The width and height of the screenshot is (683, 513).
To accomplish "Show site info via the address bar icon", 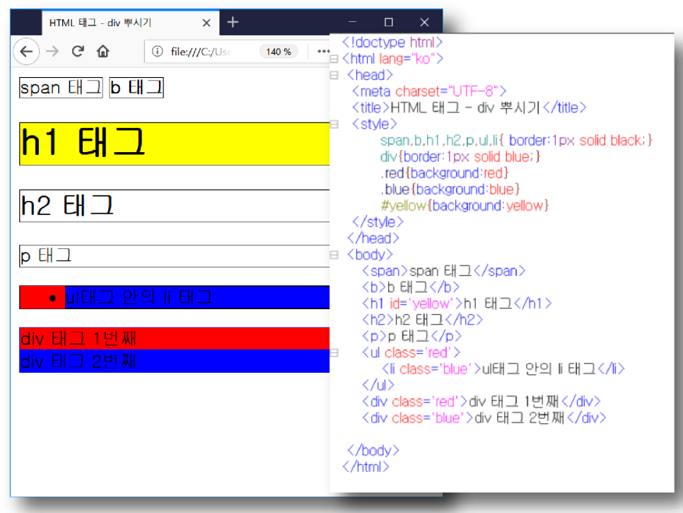I will (157, 52).
